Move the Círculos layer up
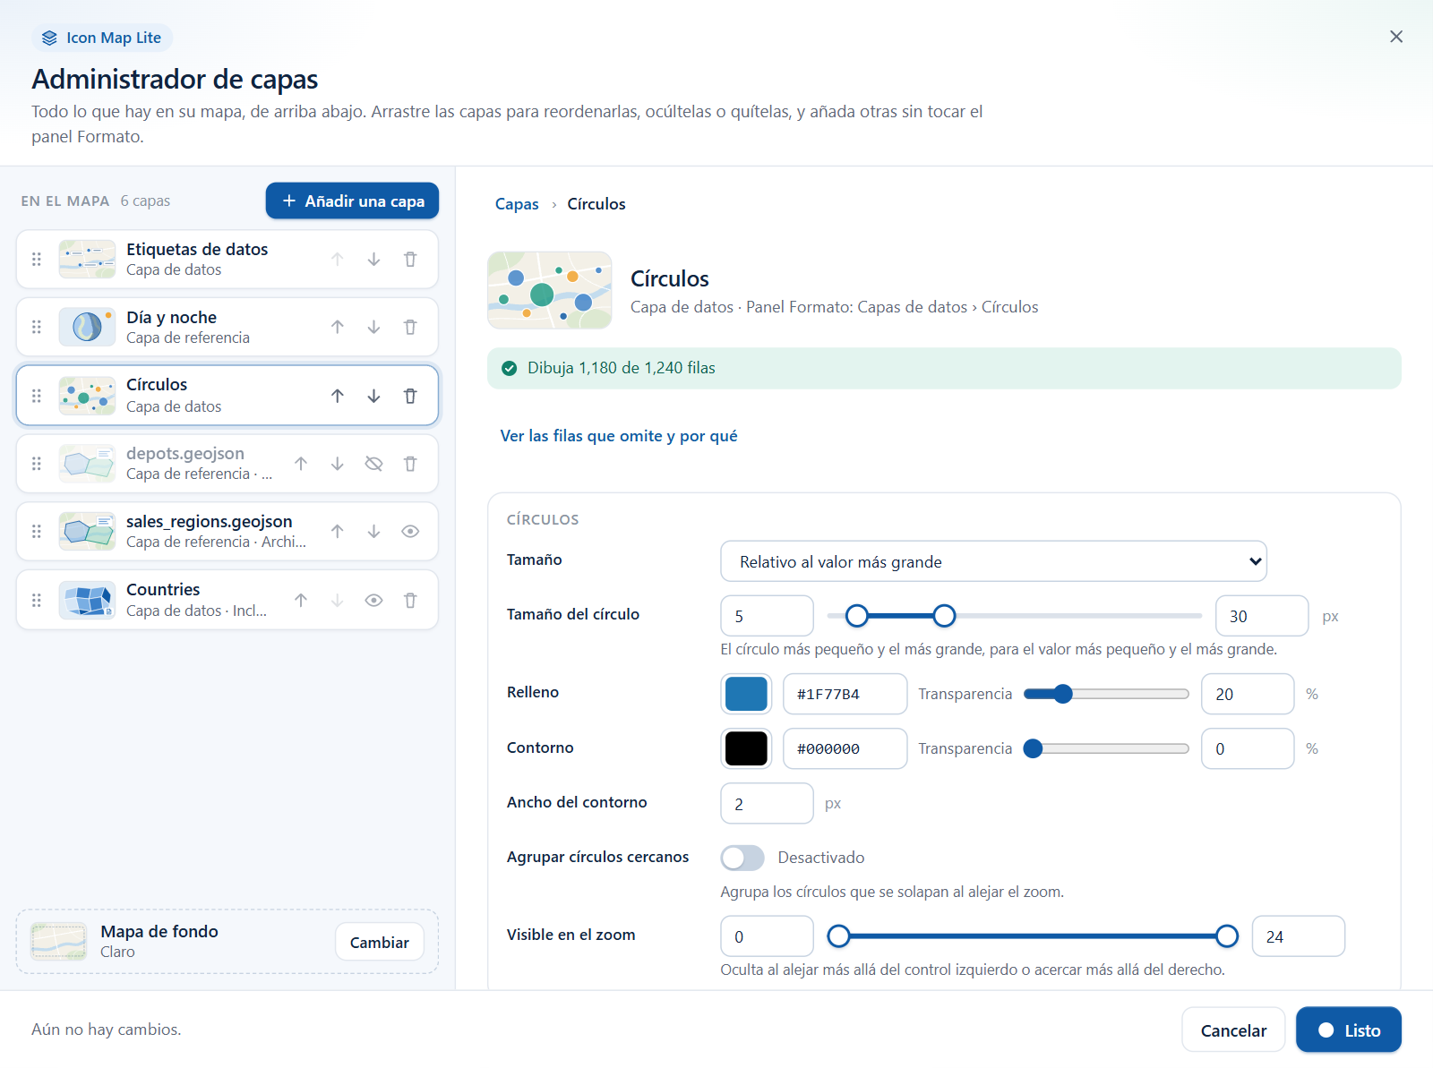 [337, 396]
